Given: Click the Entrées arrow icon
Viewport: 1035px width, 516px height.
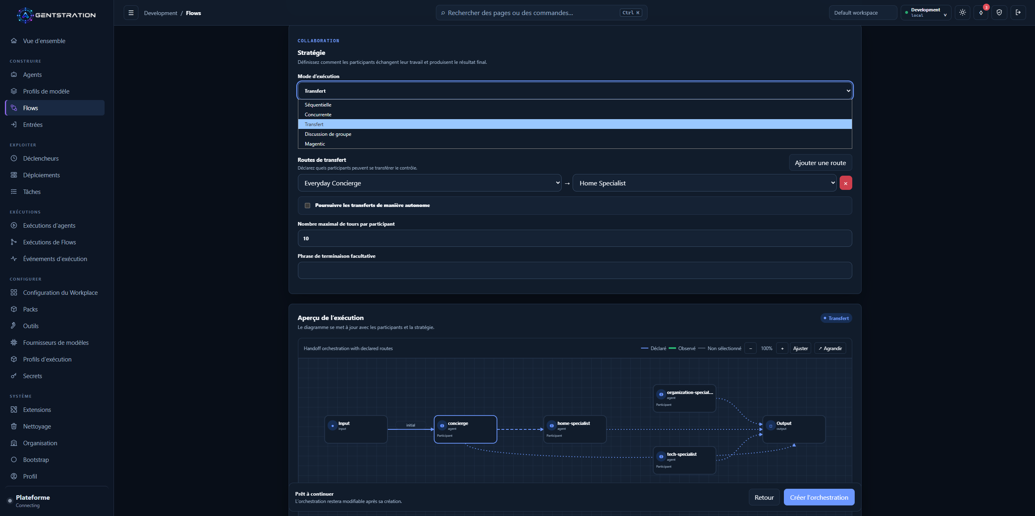Looking at the screenshot, I should 14,124.
